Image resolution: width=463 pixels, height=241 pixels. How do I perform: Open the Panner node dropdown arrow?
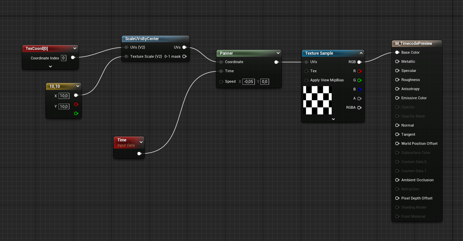pyautogui.click(x=278, y=53)
